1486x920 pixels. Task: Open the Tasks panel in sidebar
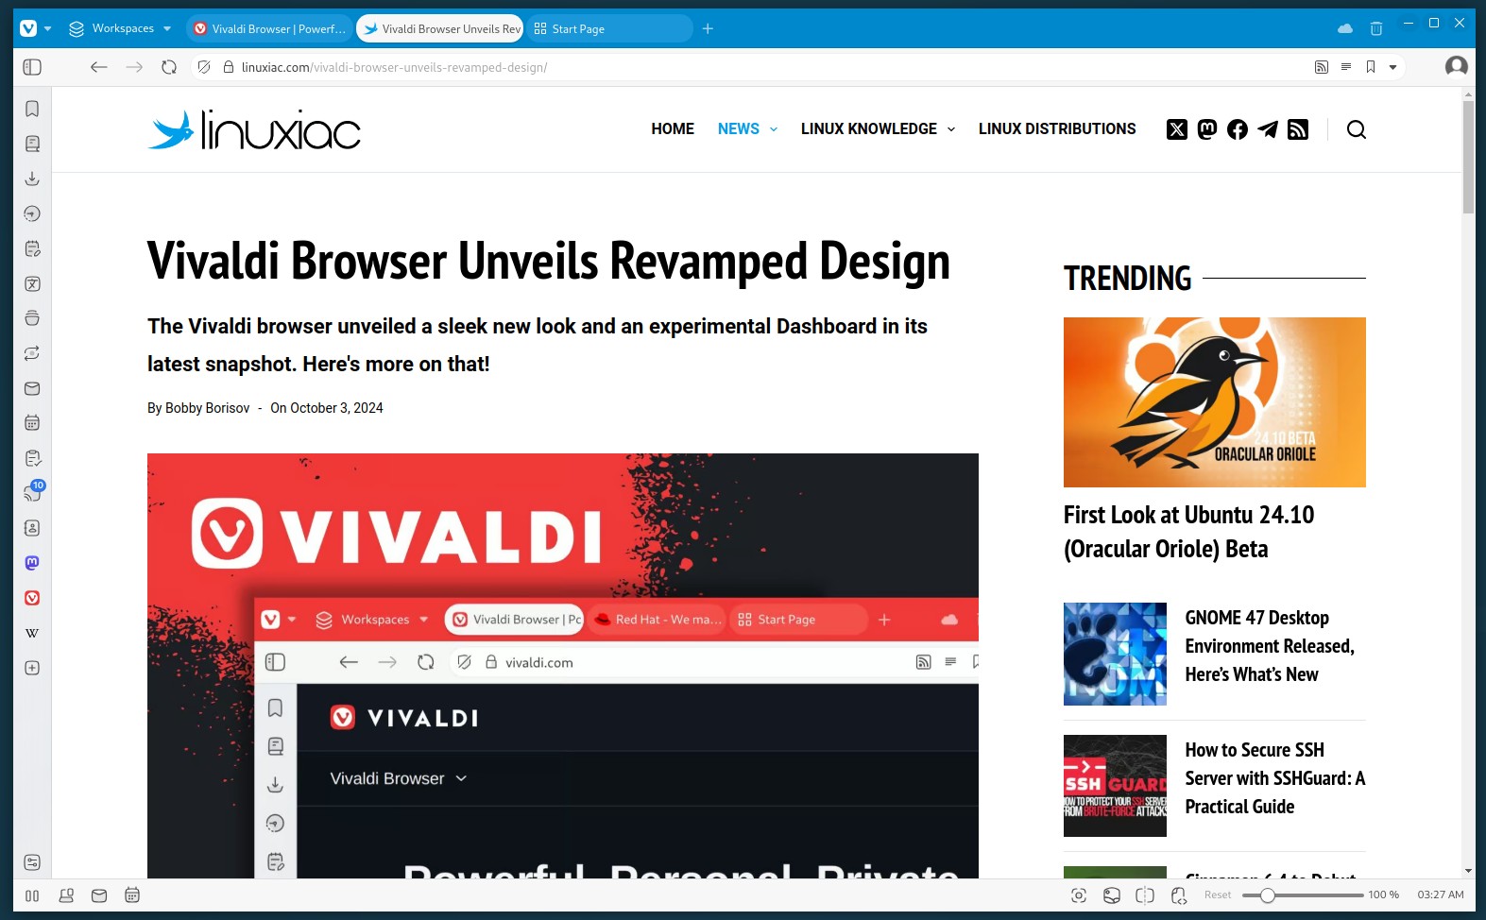32,458
